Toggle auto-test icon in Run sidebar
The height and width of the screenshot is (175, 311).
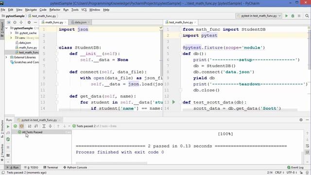point(8,140)
